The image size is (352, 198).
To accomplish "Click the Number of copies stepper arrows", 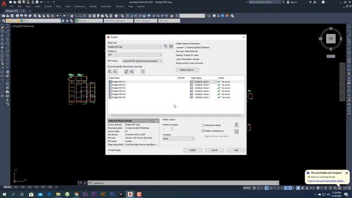I will point(172,129).
